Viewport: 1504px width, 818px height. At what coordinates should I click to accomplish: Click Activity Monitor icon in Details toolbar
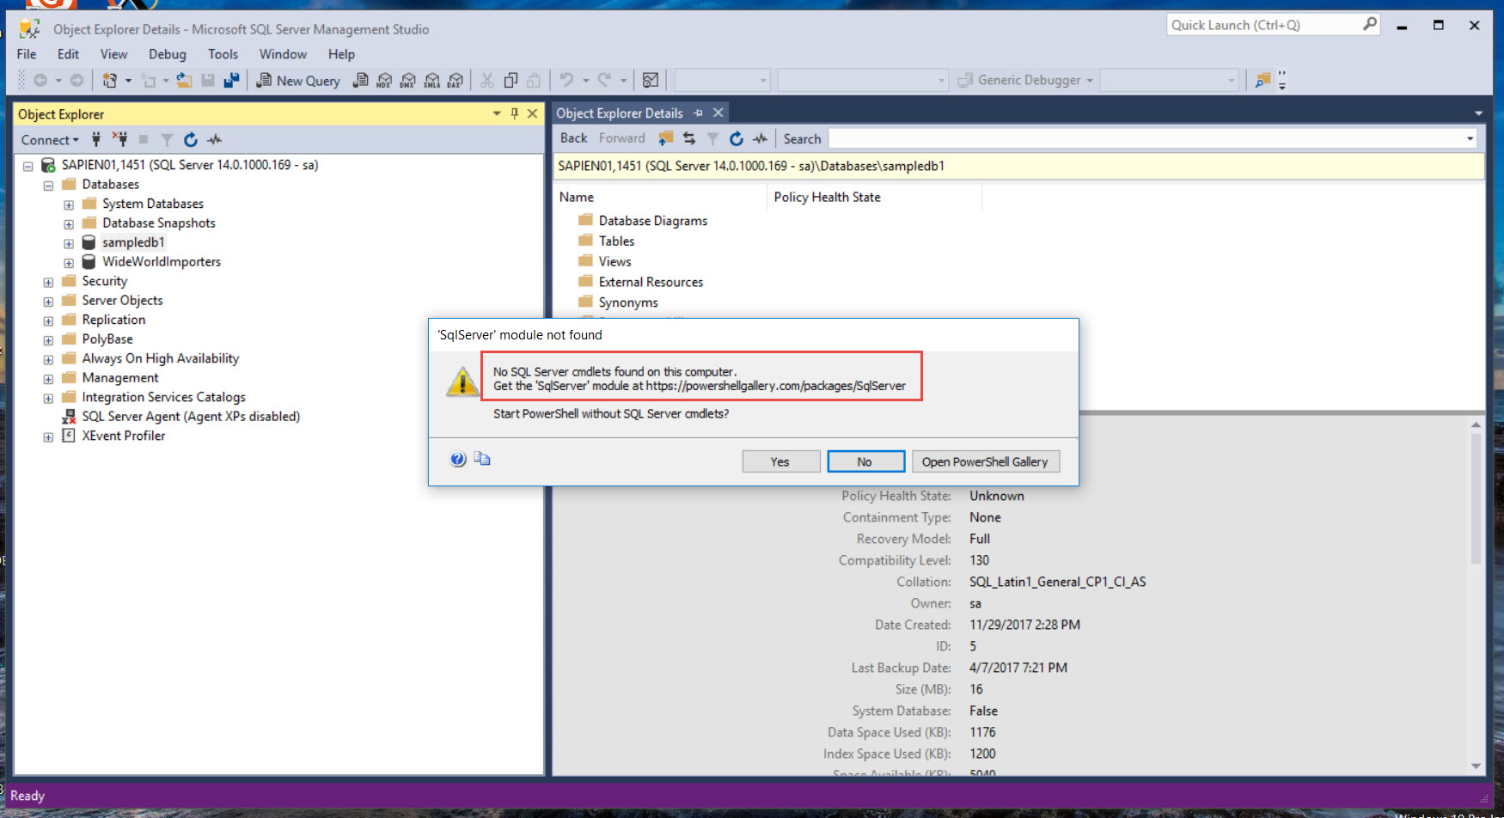pos(761,138)
